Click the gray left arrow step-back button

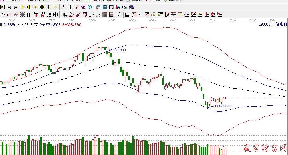[x=9, y=7]
